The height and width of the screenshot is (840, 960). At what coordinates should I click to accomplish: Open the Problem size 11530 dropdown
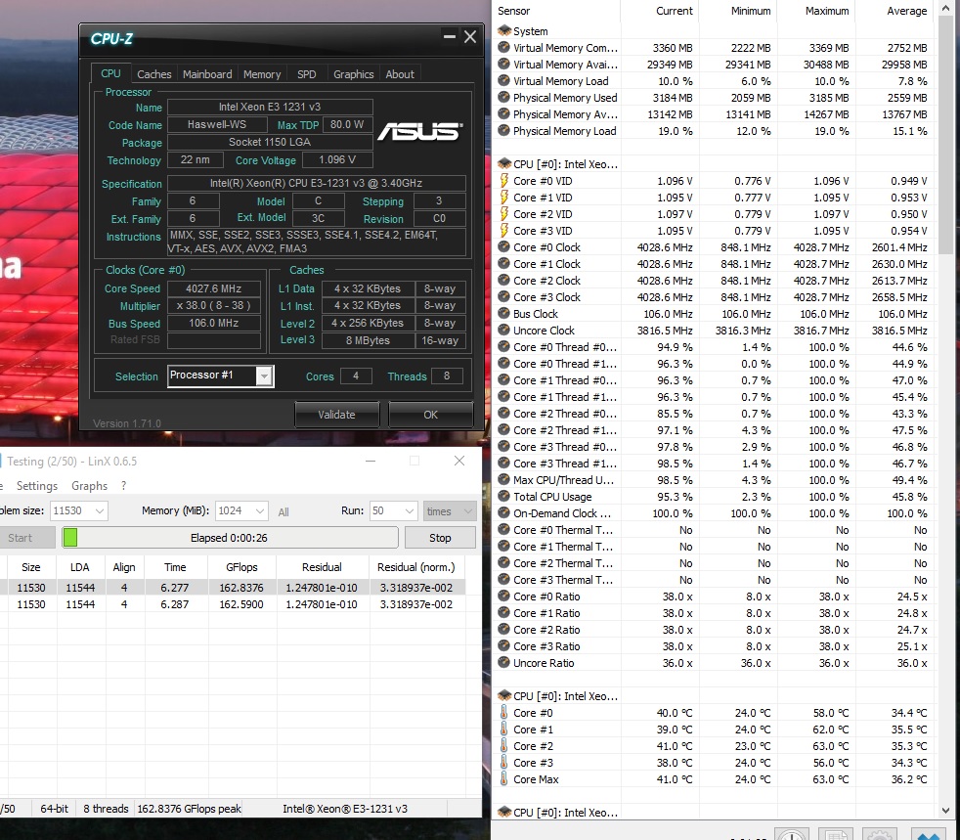click(99, 510)
